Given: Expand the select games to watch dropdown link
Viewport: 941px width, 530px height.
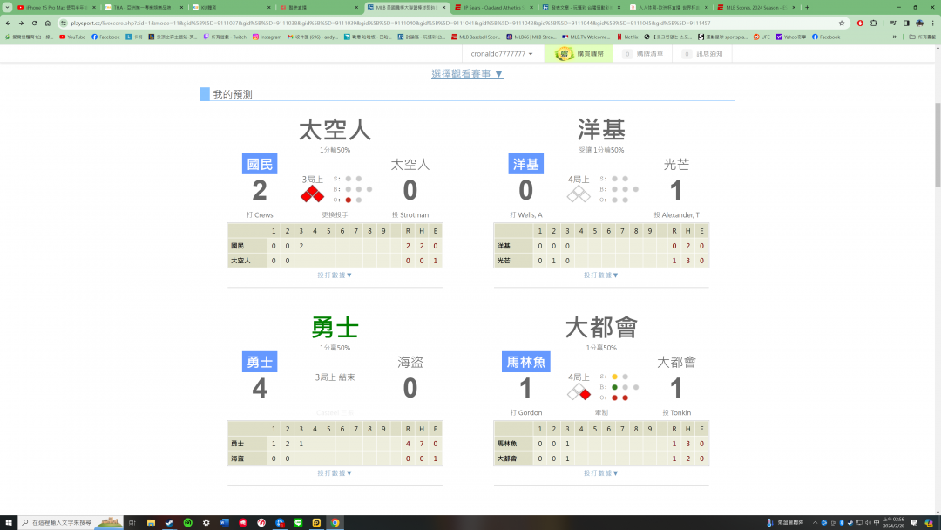Looking at the screenshot, I should coord(467,74).
